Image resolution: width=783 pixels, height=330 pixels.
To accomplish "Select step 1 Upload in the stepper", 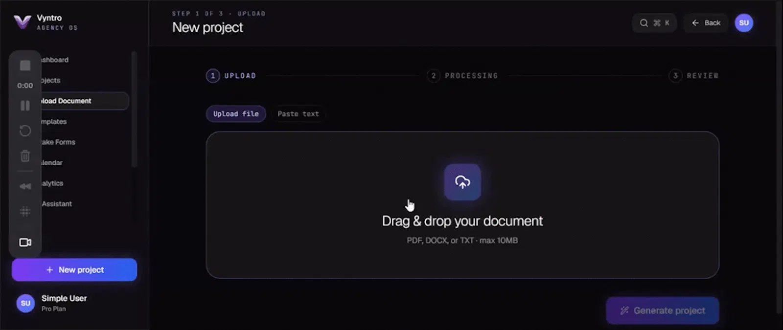I will (x=231, y=76).
